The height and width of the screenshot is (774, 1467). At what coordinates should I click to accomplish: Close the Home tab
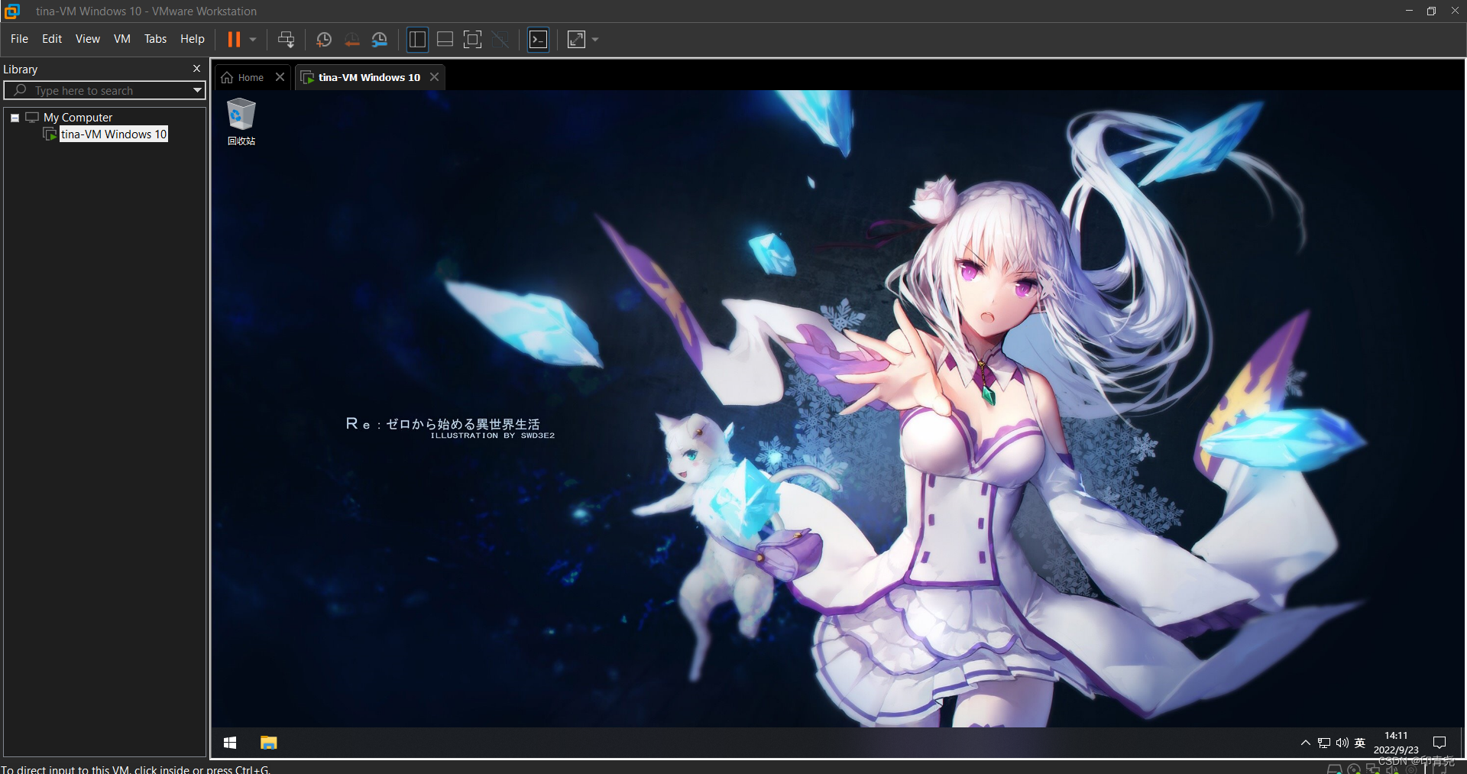pos(280,77)
